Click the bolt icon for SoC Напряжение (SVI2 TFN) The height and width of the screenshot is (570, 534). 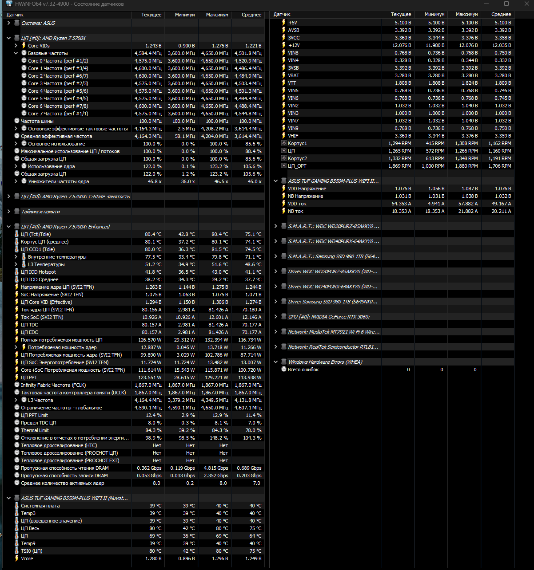click(17, 295)
